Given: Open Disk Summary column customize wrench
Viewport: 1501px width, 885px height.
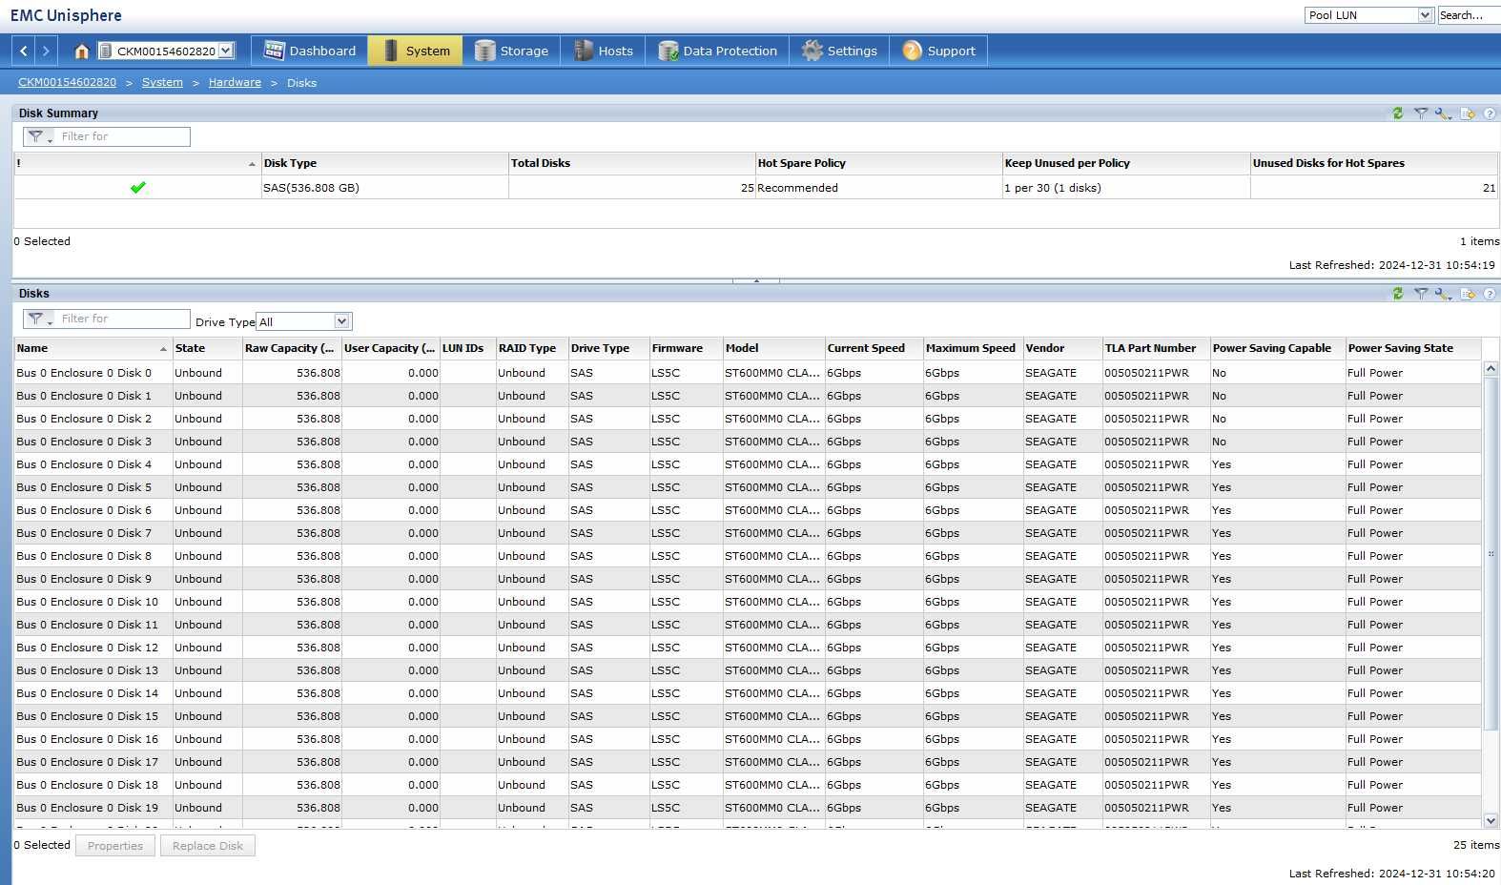Looking at the screenshot, I should click(1443, 113).
